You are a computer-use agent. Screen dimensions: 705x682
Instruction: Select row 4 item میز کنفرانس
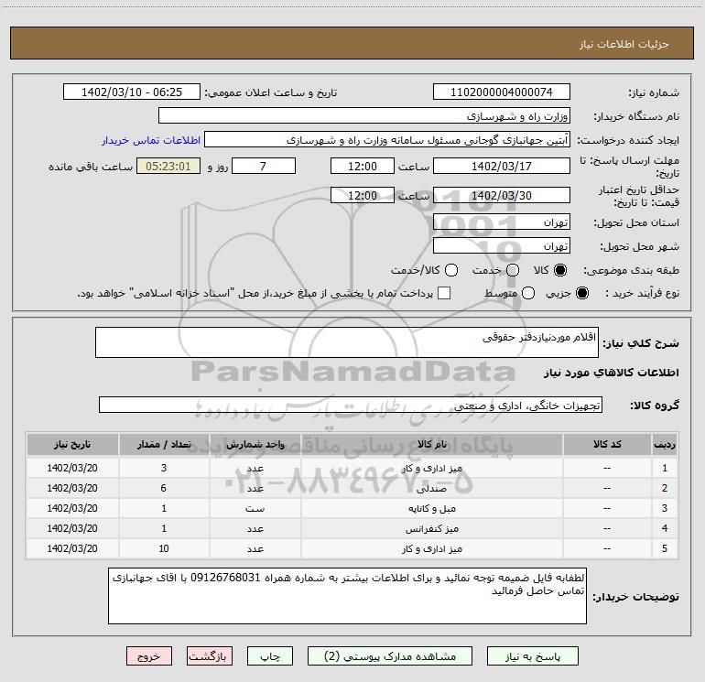point(431,529)
